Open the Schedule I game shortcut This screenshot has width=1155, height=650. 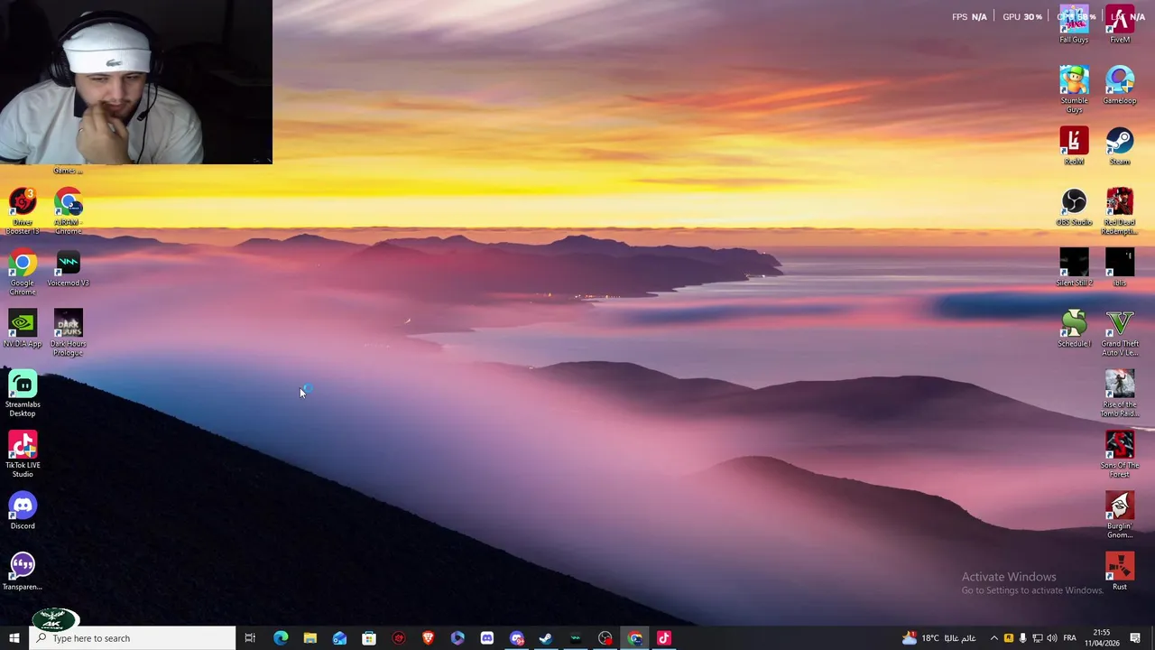(x=1074, y=328)
